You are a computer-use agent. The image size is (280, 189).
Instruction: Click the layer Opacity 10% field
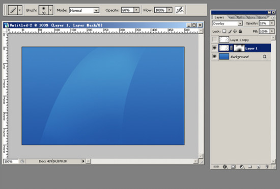coord(264,23)
